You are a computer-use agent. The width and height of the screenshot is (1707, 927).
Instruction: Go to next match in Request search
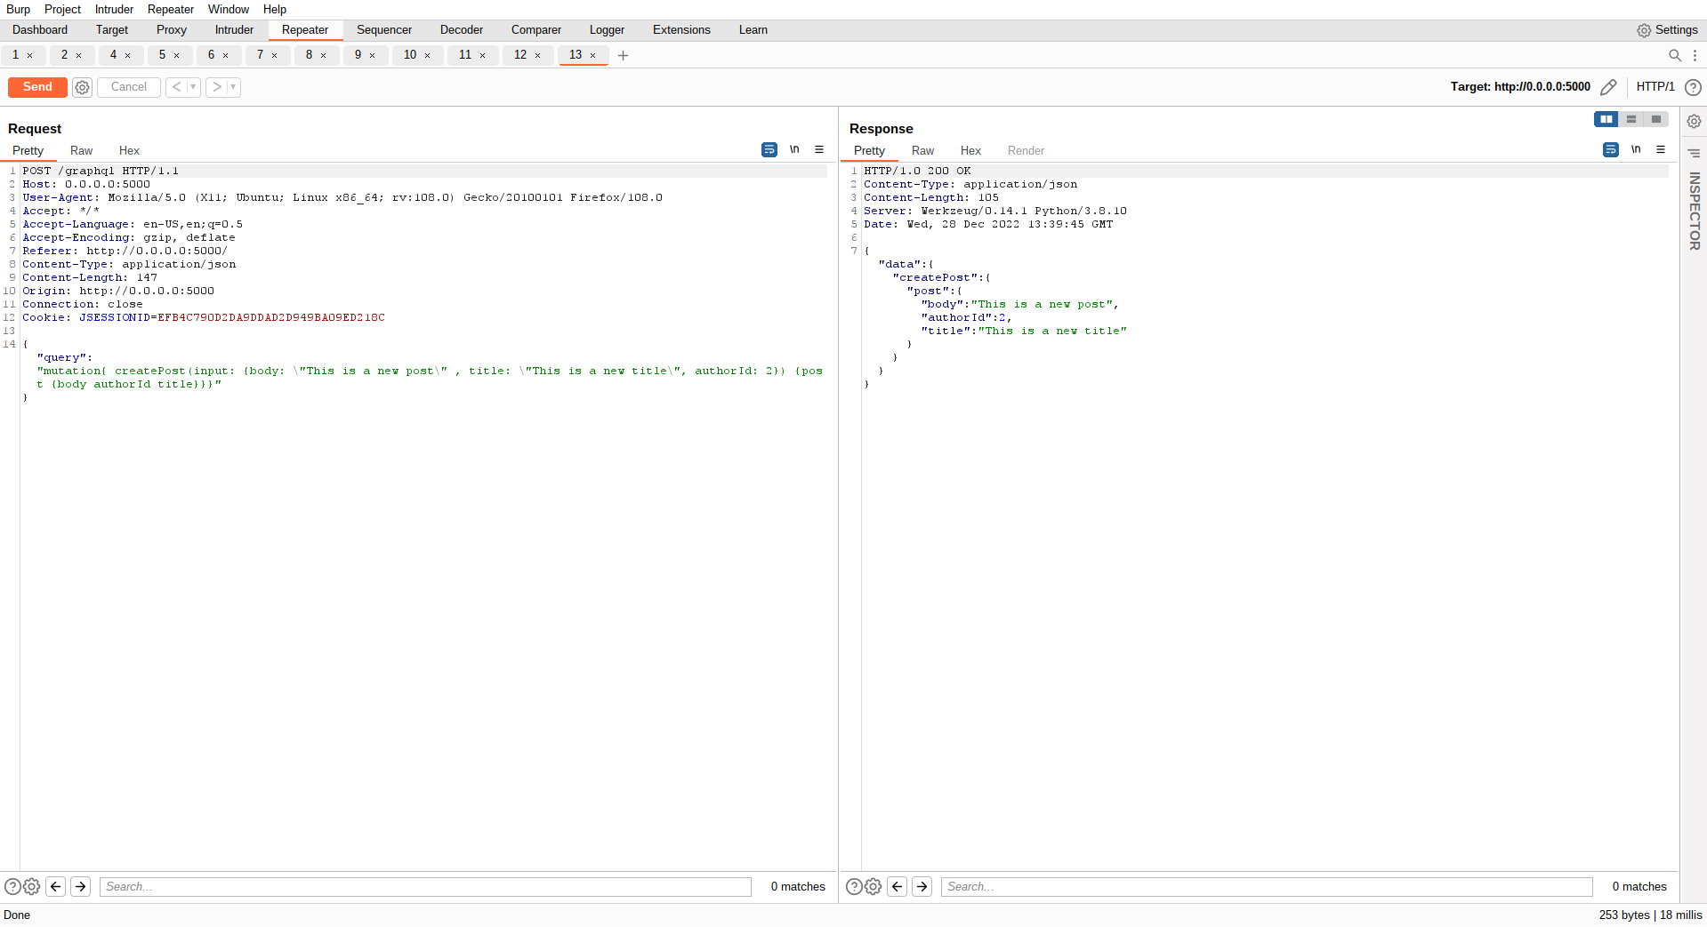[x=81, y=886]
